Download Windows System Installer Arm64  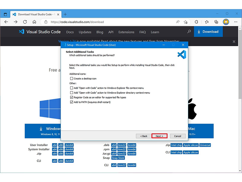tap(69, 149)
